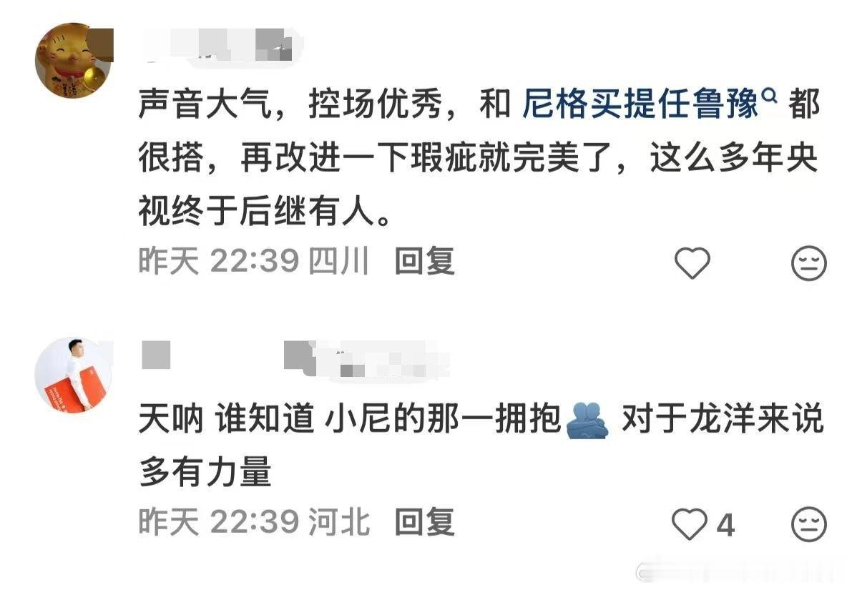Reply to the 四川 comment via 回复
852x590 pixels.
coord(424,261)
